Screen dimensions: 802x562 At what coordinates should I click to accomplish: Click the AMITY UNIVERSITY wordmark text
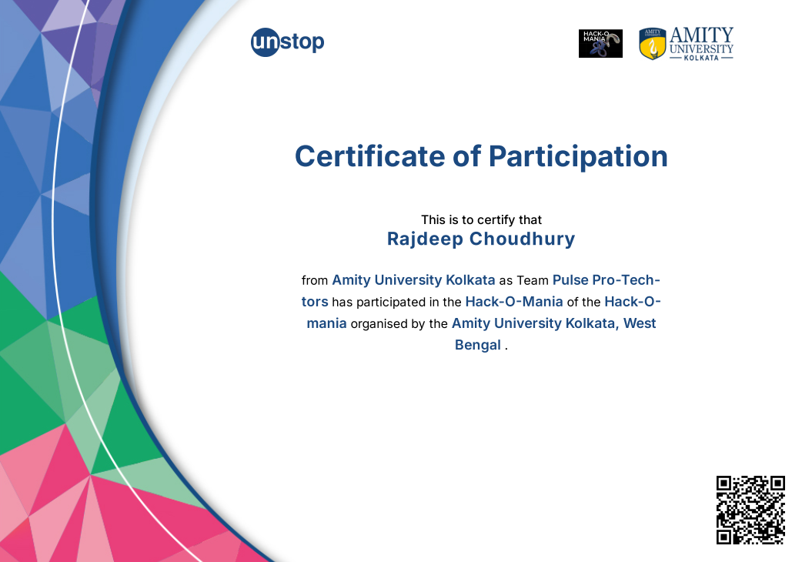700,41
